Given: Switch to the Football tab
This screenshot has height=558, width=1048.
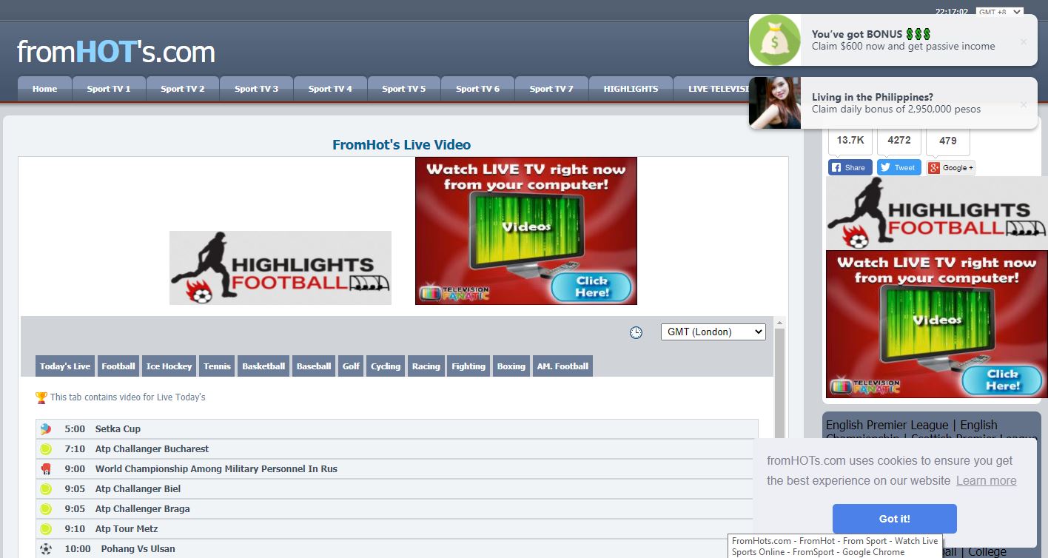Looking at the screenshot, I should 118,366.
